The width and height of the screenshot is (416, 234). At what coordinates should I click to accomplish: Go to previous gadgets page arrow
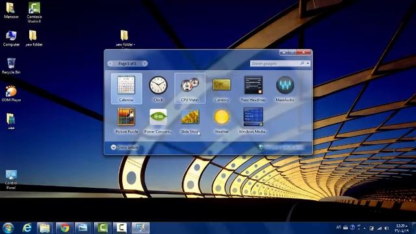pyautogui.click(x=110, y=64)
